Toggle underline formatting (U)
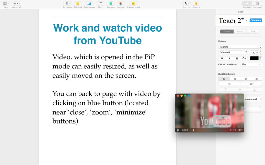The image size is (265, 165). coord(237,58)
